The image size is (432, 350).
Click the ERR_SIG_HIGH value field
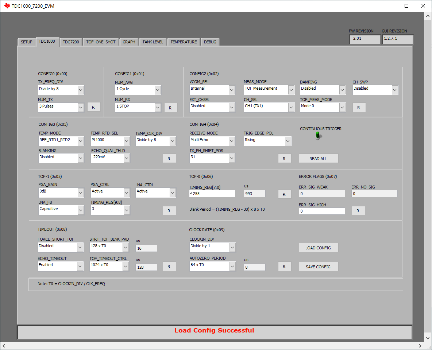322,211
